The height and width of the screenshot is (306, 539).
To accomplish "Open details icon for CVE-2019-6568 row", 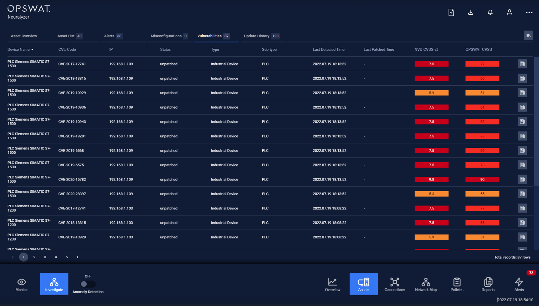I will pyautogui.click(x=522, y=151).
